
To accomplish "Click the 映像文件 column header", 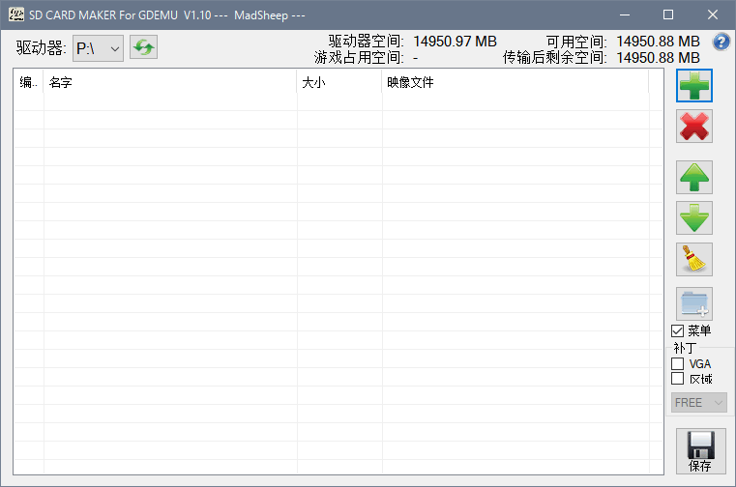I will pyautogui.click(x=513, y=83).
